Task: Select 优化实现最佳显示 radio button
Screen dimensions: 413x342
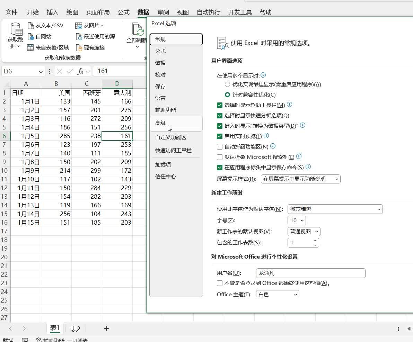Action: pyautogui.click(x=227, y=84)
